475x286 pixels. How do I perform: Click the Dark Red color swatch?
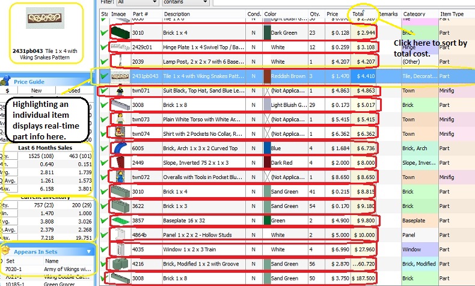pos(267,162)
